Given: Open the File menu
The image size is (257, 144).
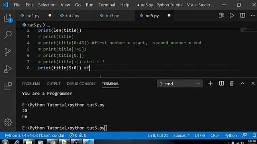Looking at the screenshot, I should [x=17, y=5].
